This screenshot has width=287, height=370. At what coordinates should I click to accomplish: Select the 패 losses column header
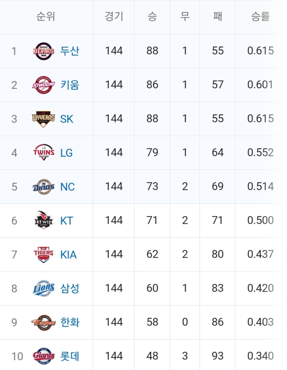(x=218, y=16)
